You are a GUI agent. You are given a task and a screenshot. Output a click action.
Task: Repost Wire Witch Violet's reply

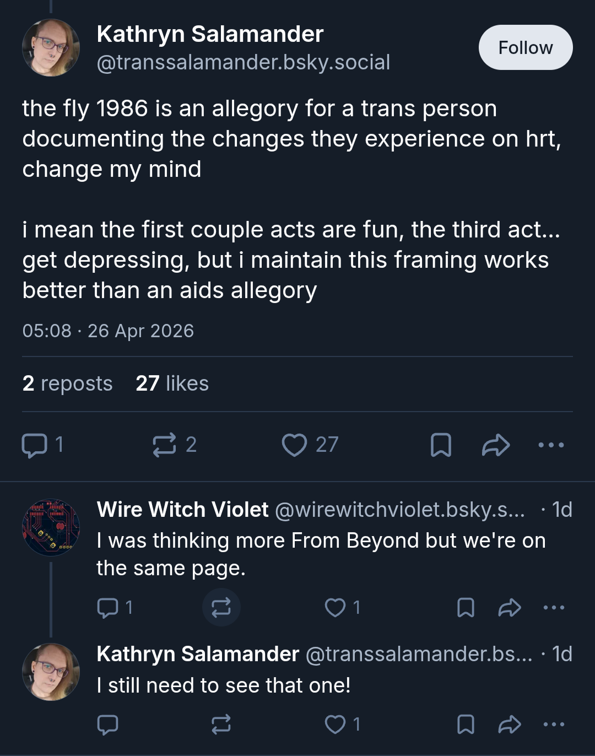(221, 608)
